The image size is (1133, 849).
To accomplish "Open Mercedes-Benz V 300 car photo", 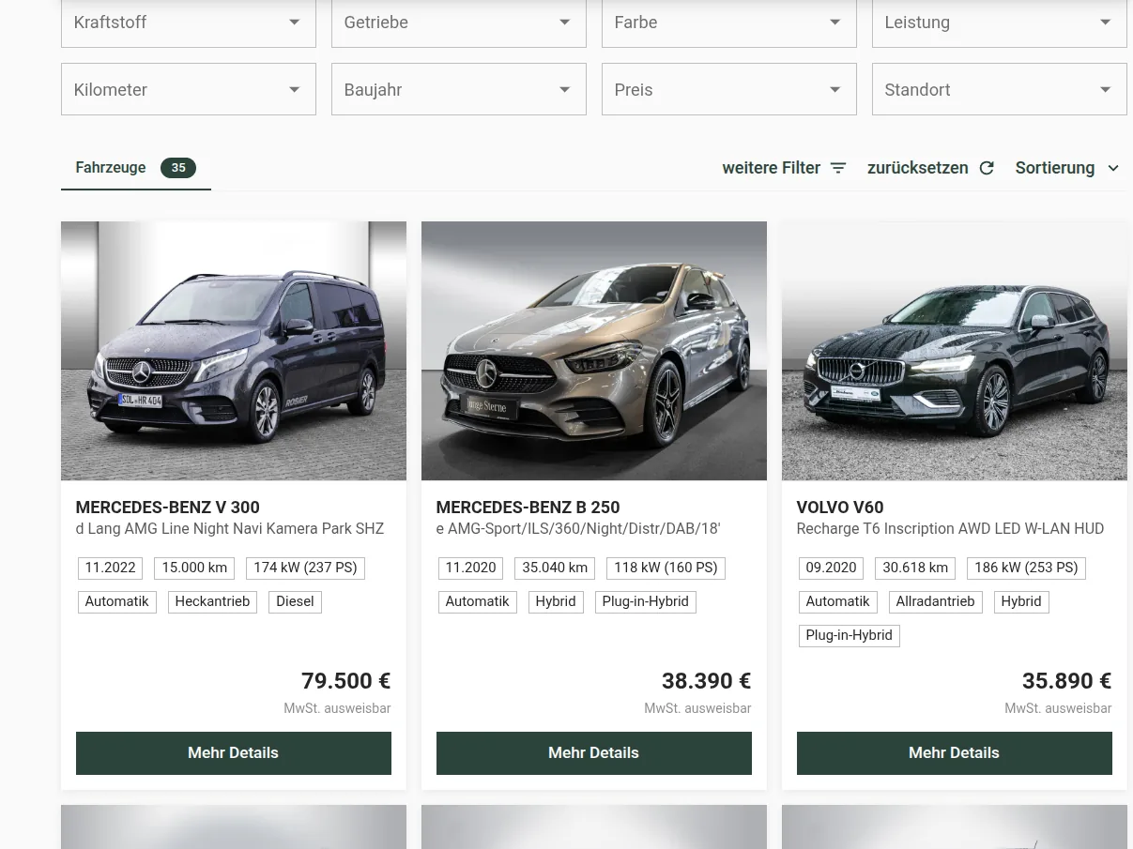I will pyautogui.click(x=234, y=351).
